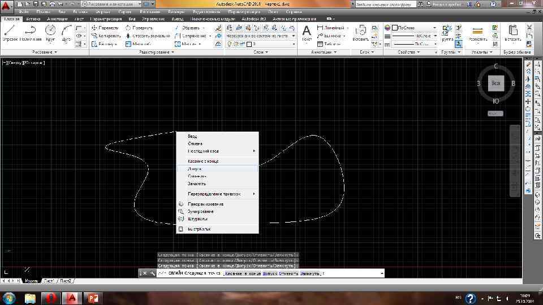Open PowerPoint from the Windows taskbar
This screenshot has height=305, width=543.
(x=92, y=297)
